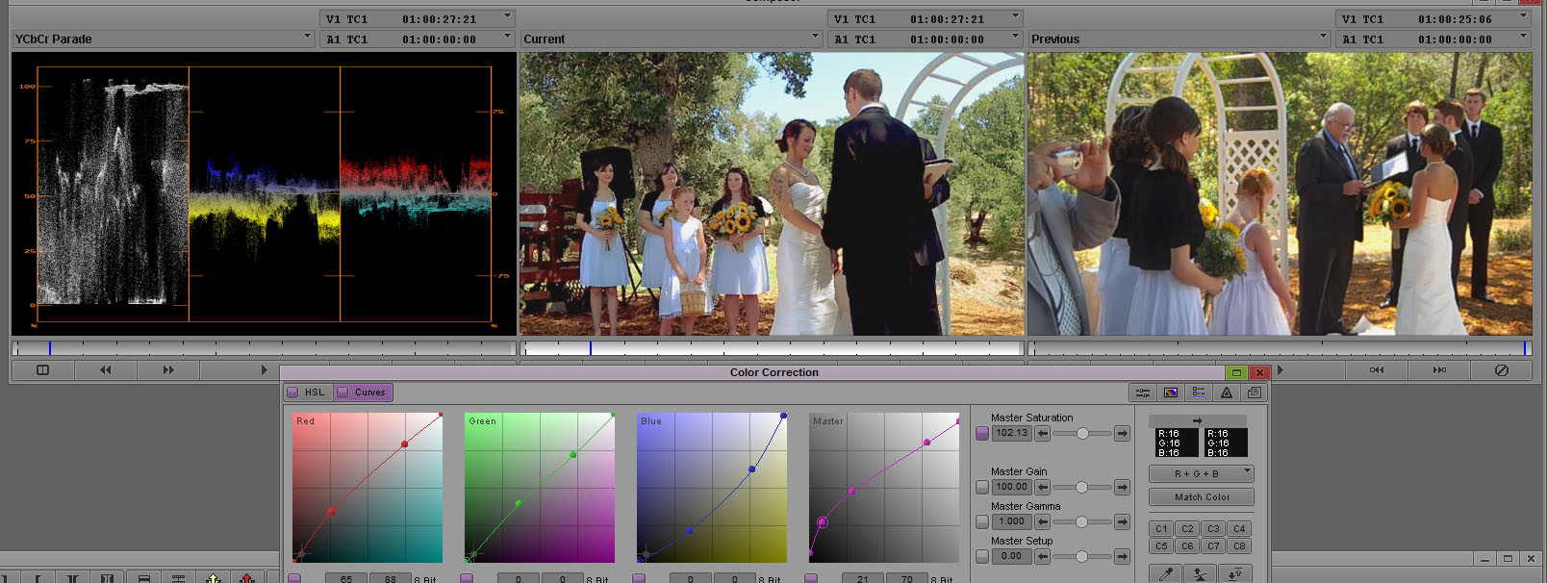Screen dimensions: 1547x583
Task: Click red overwrite arrow on timeline toolbar
Action: coord(246,578)
